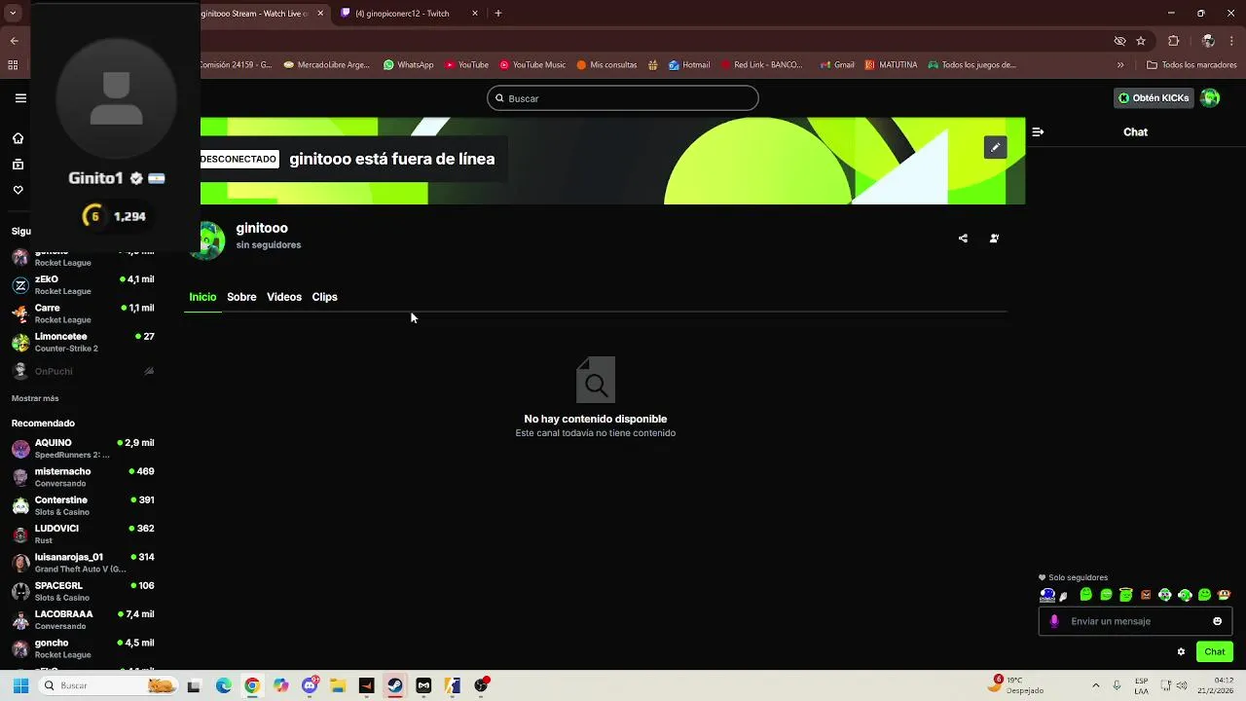The image size is (1246, 701).
Task: Open File Explorer from the taskbar
Action: click(x=338, y=685)
